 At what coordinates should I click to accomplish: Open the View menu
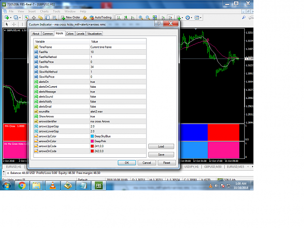[21, 12]
